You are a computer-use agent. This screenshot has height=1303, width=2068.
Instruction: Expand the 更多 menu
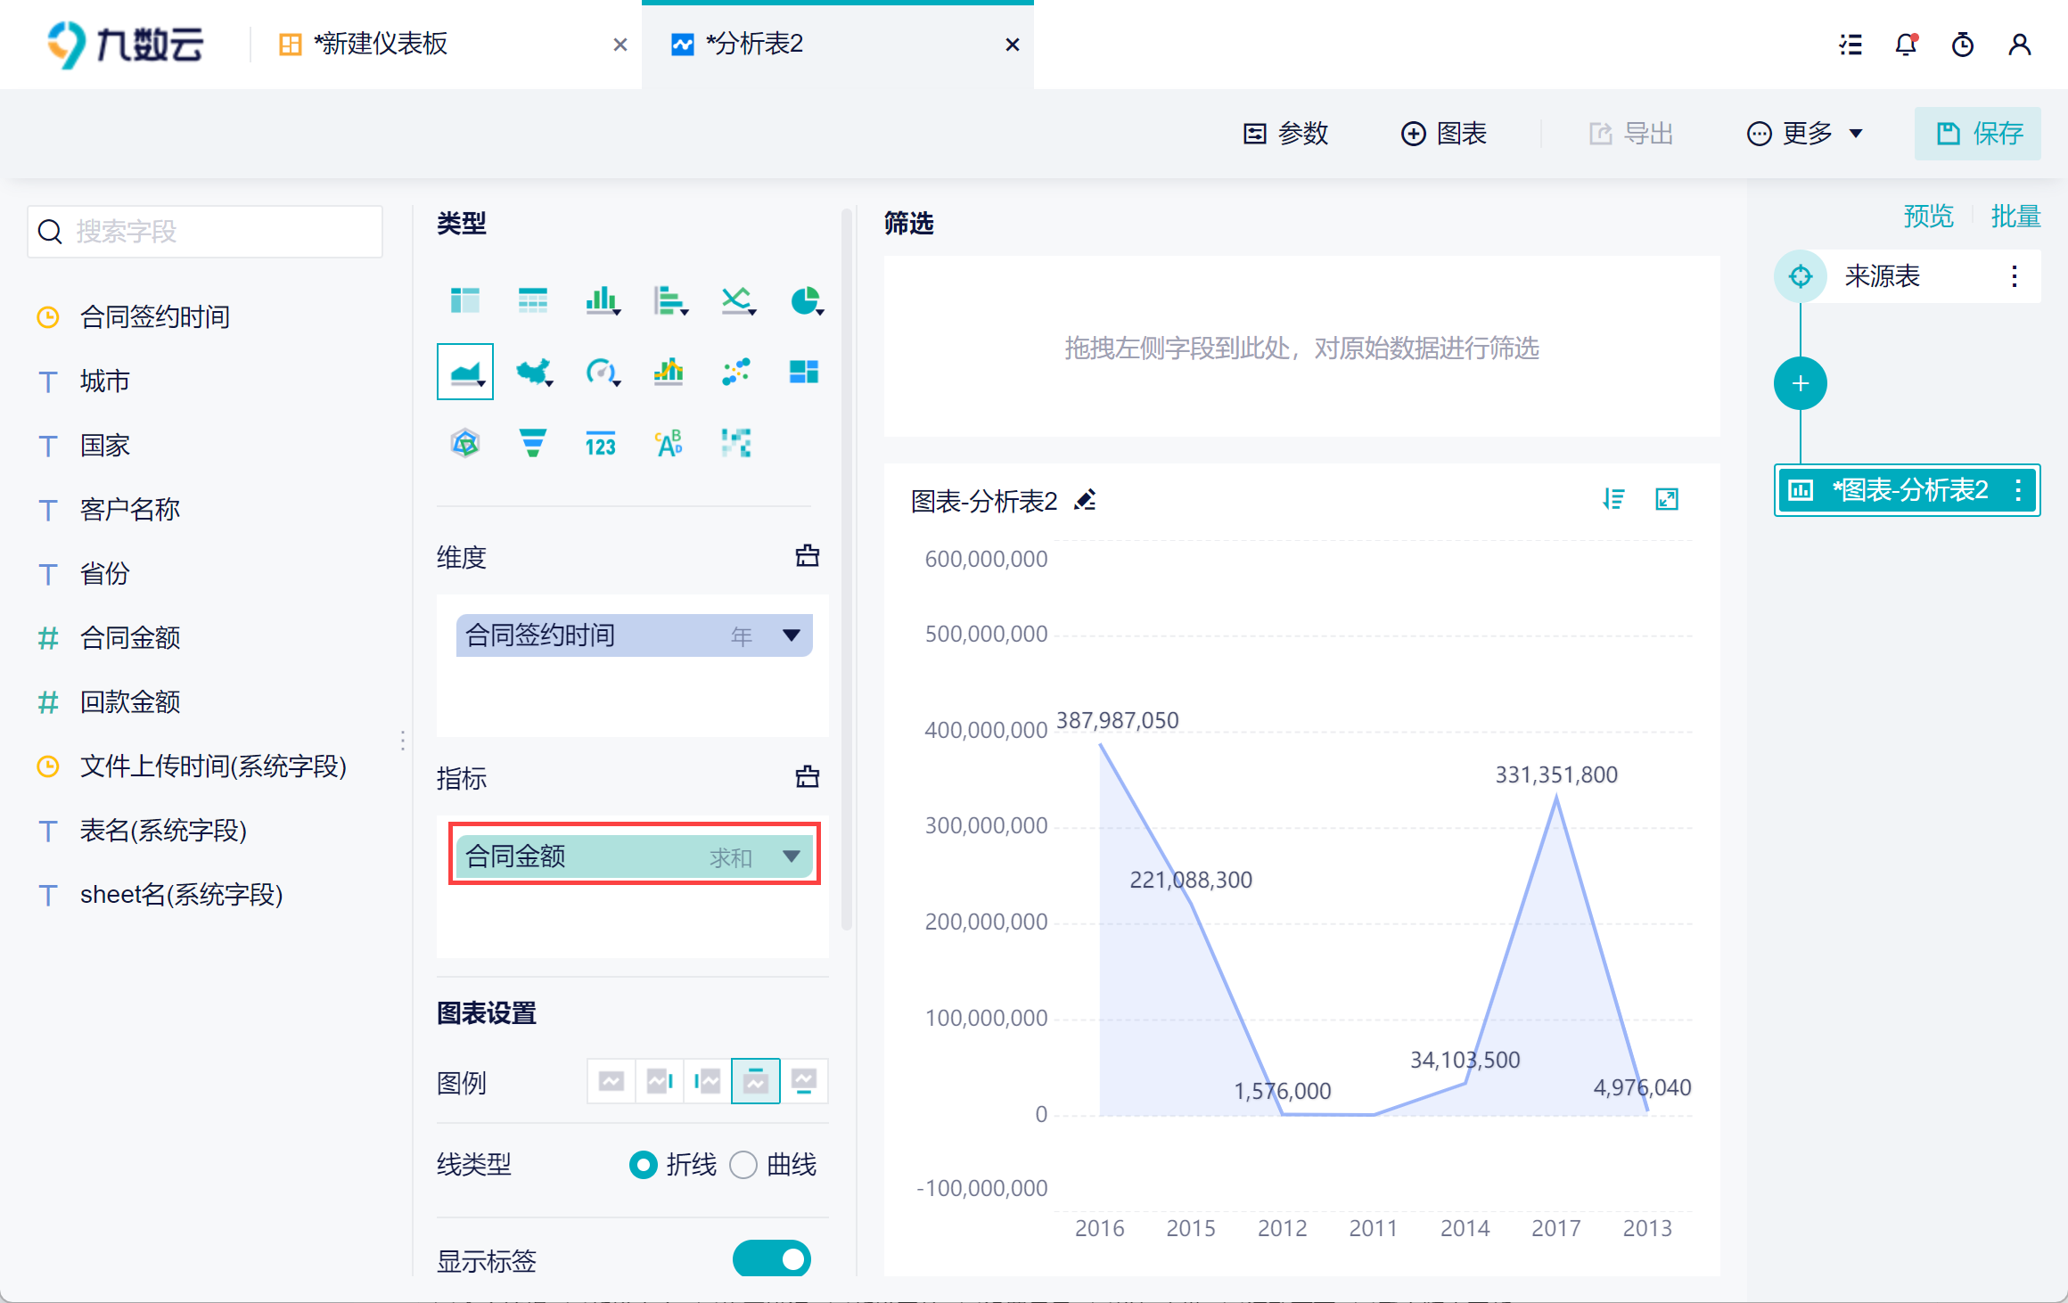[x=1805, y=134]
